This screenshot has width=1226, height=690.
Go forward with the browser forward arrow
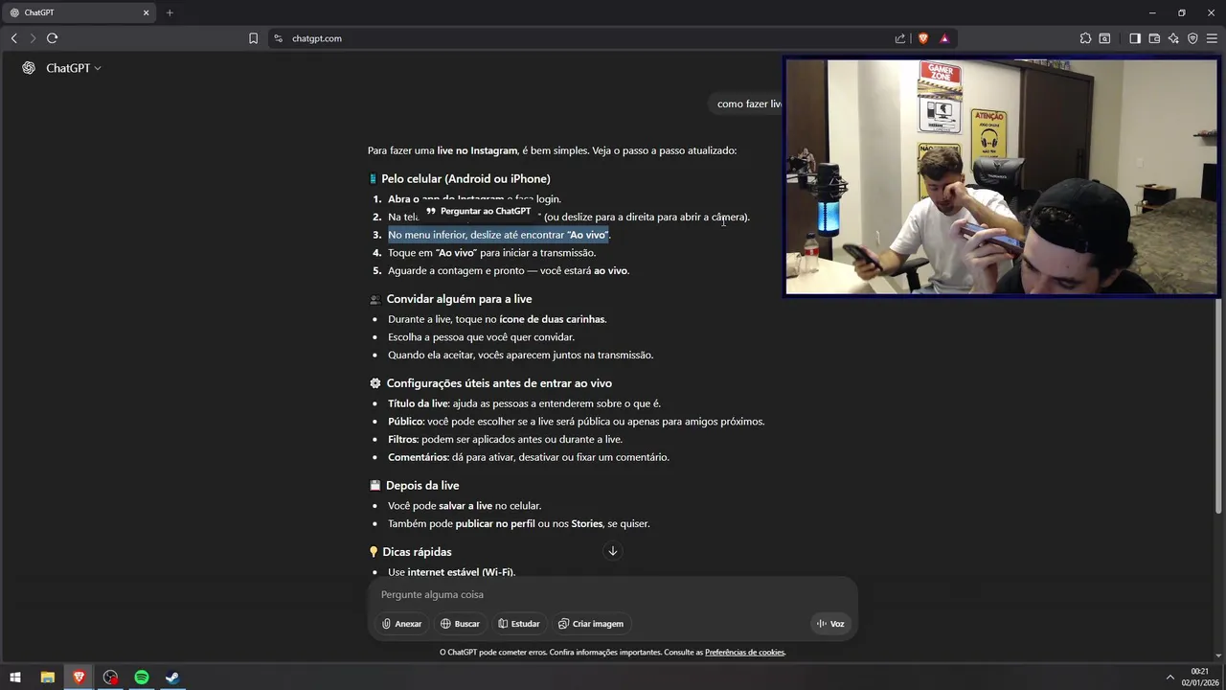coord(33,38)
